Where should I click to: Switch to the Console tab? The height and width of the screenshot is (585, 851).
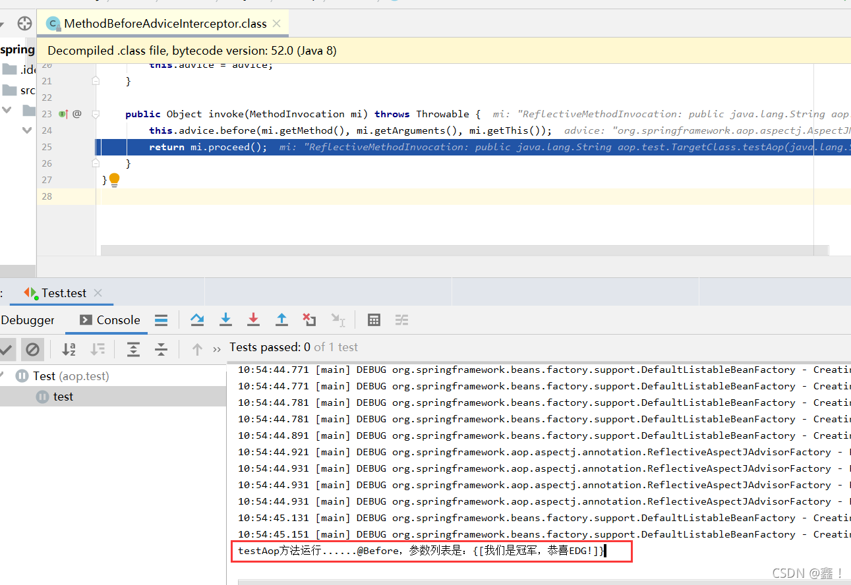(110, 320)
